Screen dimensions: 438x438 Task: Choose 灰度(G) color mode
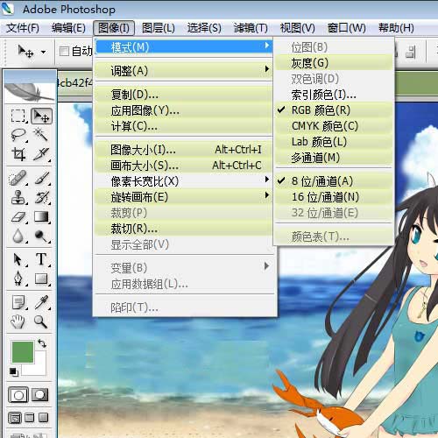(x=334, y=63)
